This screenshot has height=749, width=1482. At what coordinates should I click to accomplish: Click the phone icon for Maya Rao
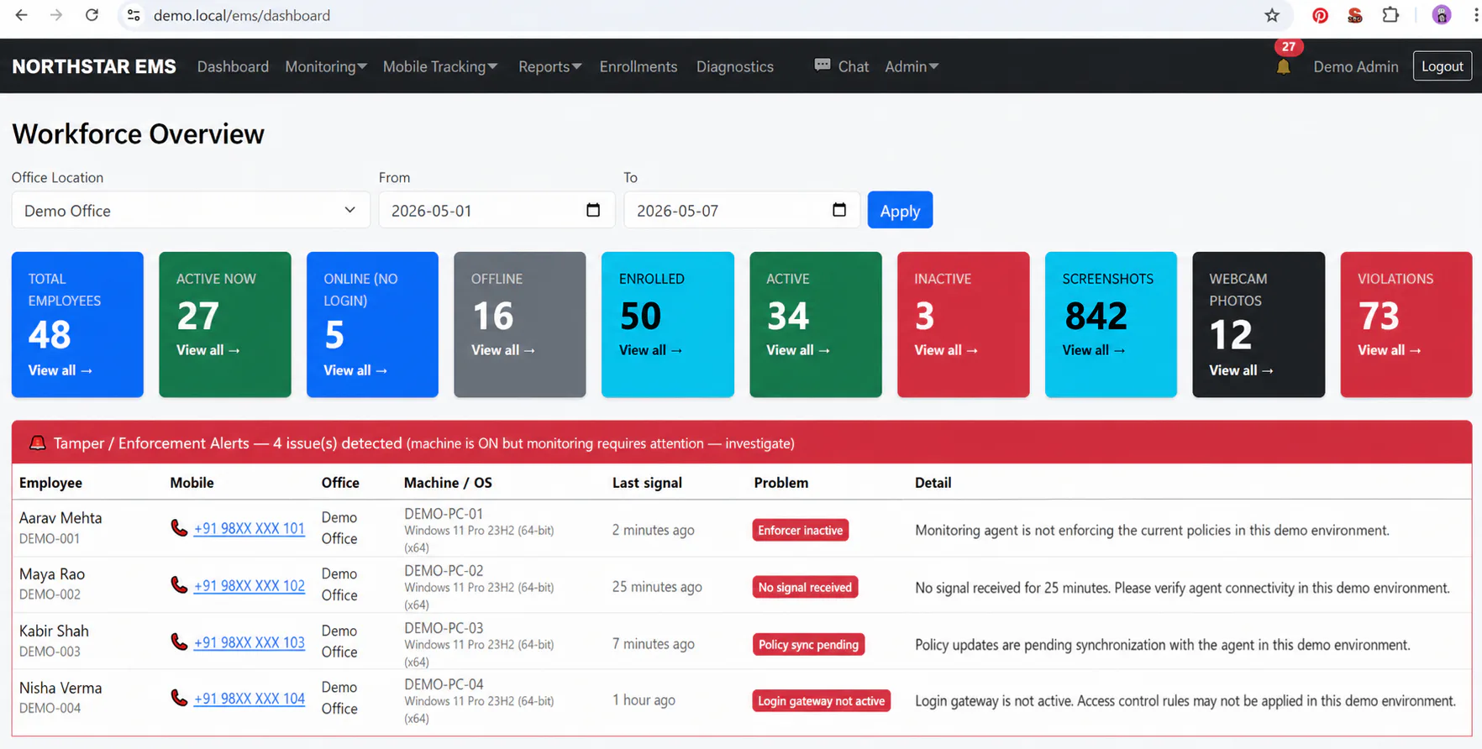[179, 585]
